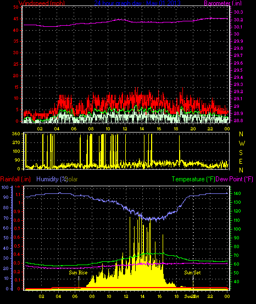Click temperature axis value '140'
Screen dimensions: 256x304
[x=237, y=193]
